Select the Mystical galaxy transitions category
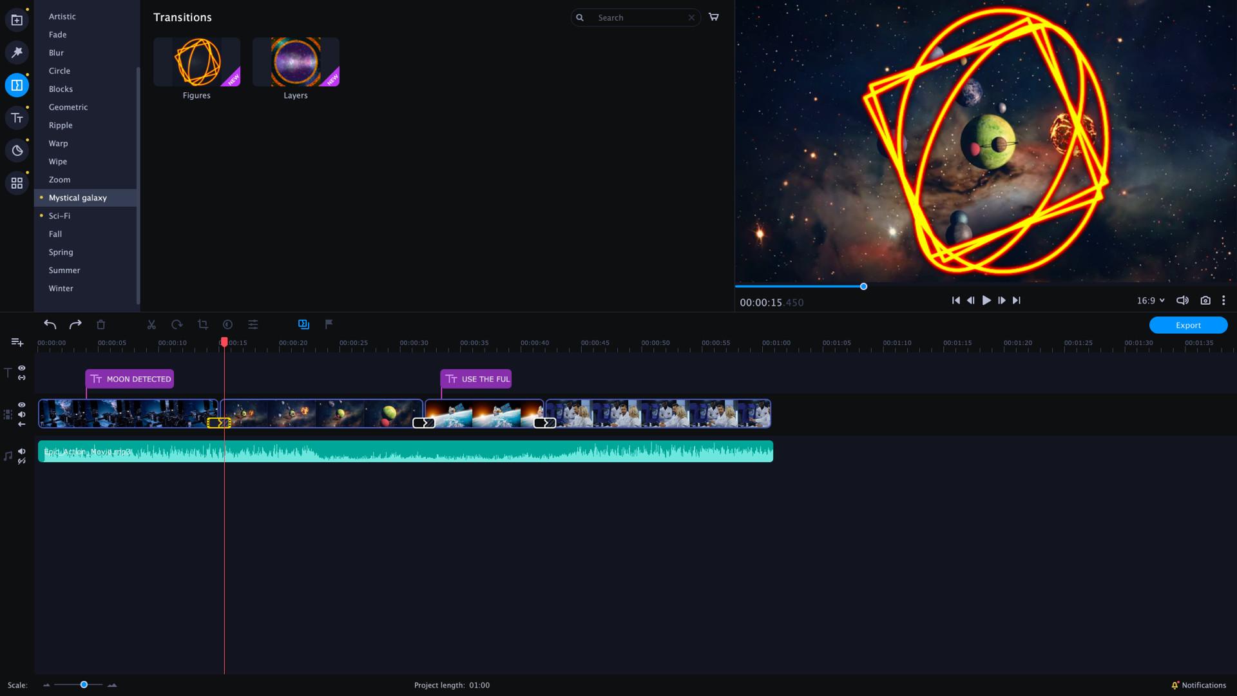This screenshot has height=696, width=1237. (x=77, y=198)
